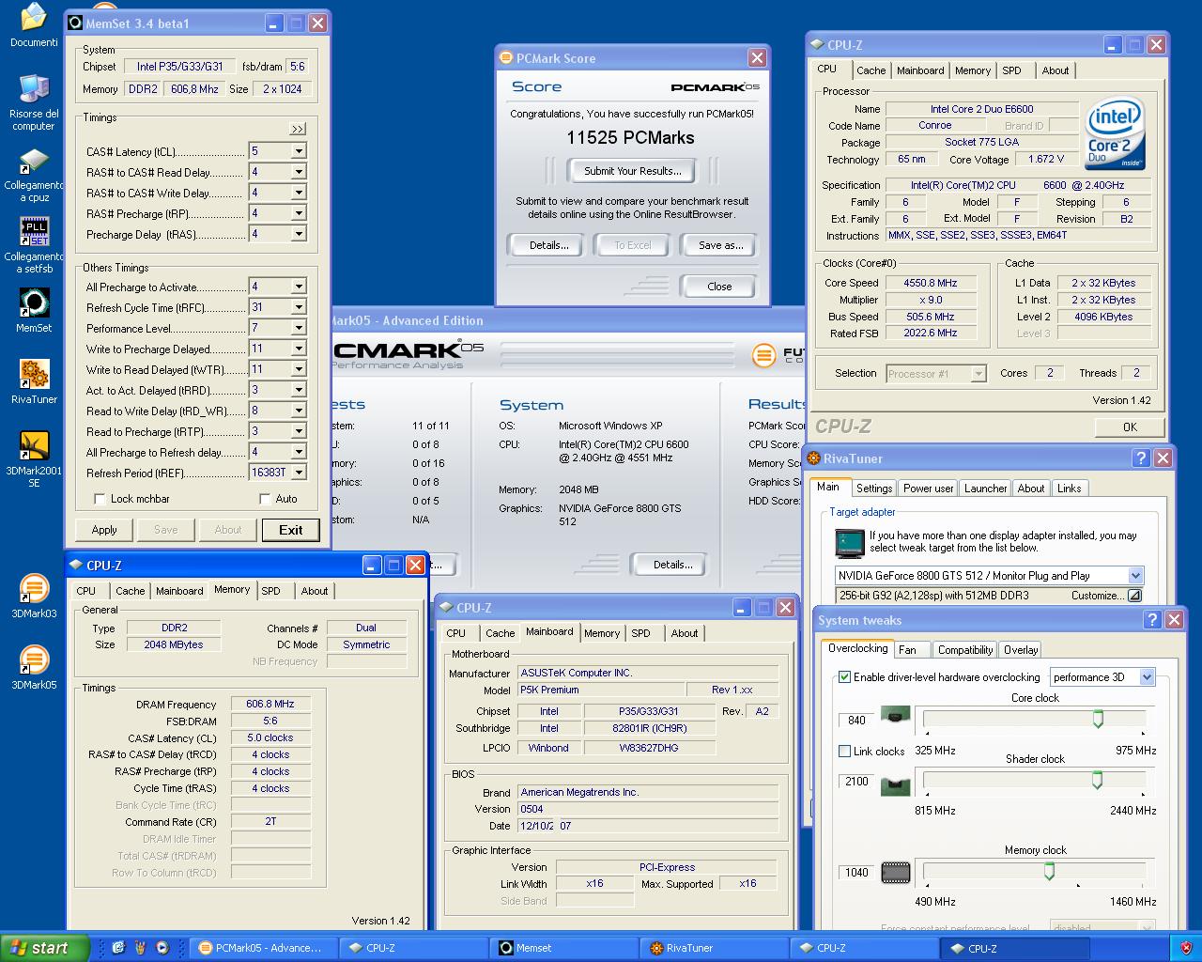The height and width of the screenshot is (962, 1202).
Task: Open Performance Level dropdown
Action: 299,328
